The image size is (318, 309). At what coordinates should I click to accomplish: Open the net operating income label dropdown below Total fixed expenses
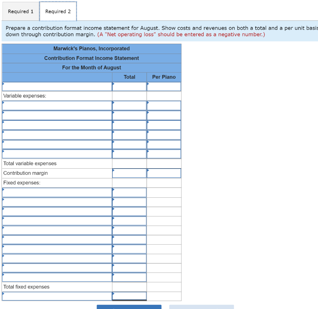pos(57,296)
